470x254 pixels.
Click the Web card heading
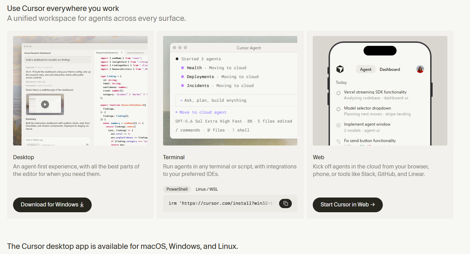point(319,157)
